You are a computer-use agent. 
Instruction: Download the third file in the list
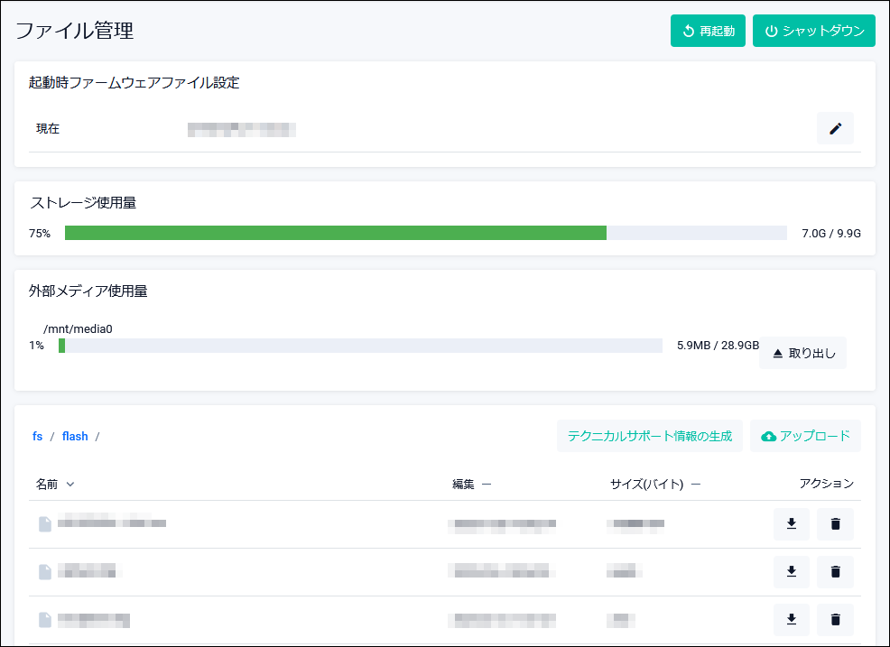click(x=791, y=619)
